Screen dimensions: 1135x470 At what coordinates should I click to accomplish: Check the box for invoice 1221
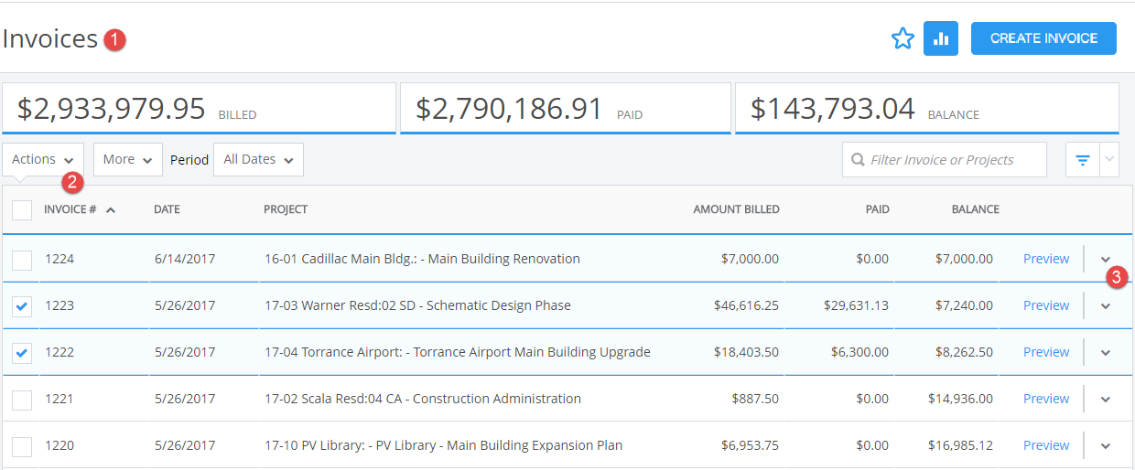(22, 400)
